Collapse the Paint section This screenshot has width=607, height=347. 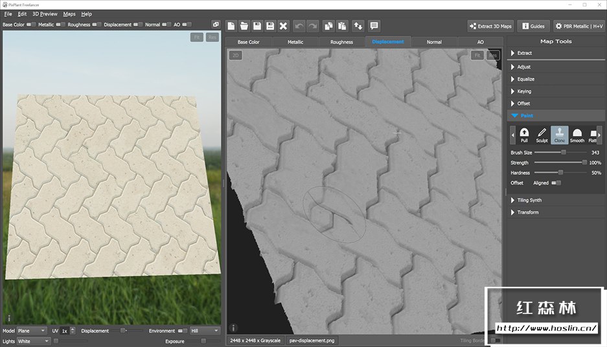click(556, 115)
